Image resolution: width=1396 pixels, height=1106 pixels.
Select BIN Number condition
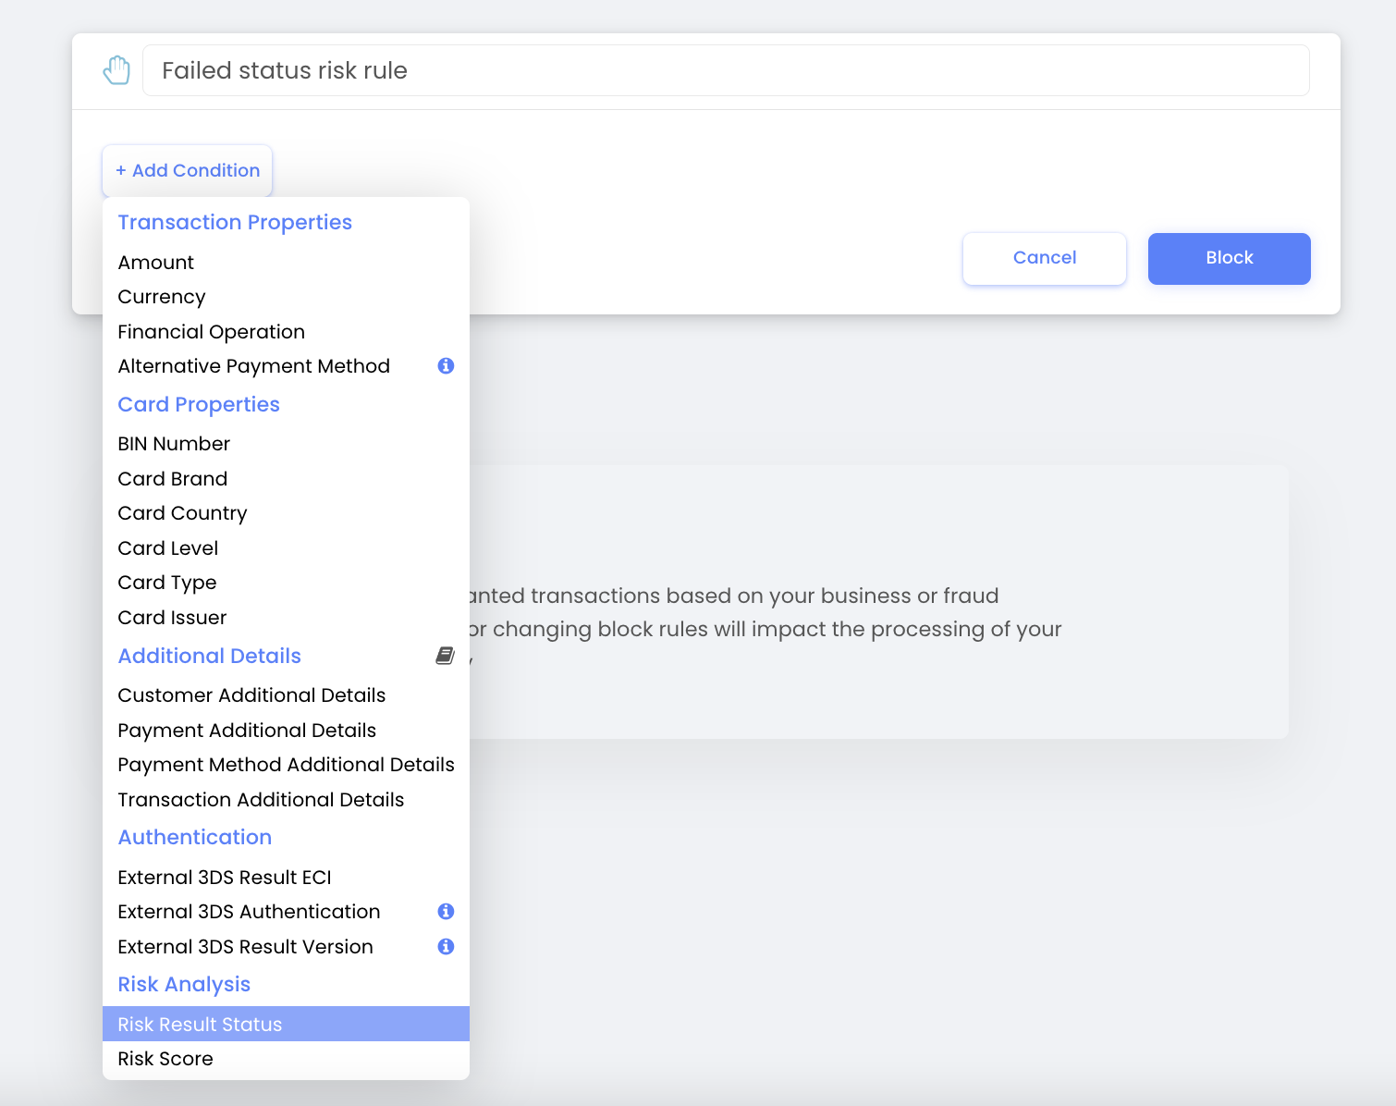pyautogui.click(x=286, y=444)
